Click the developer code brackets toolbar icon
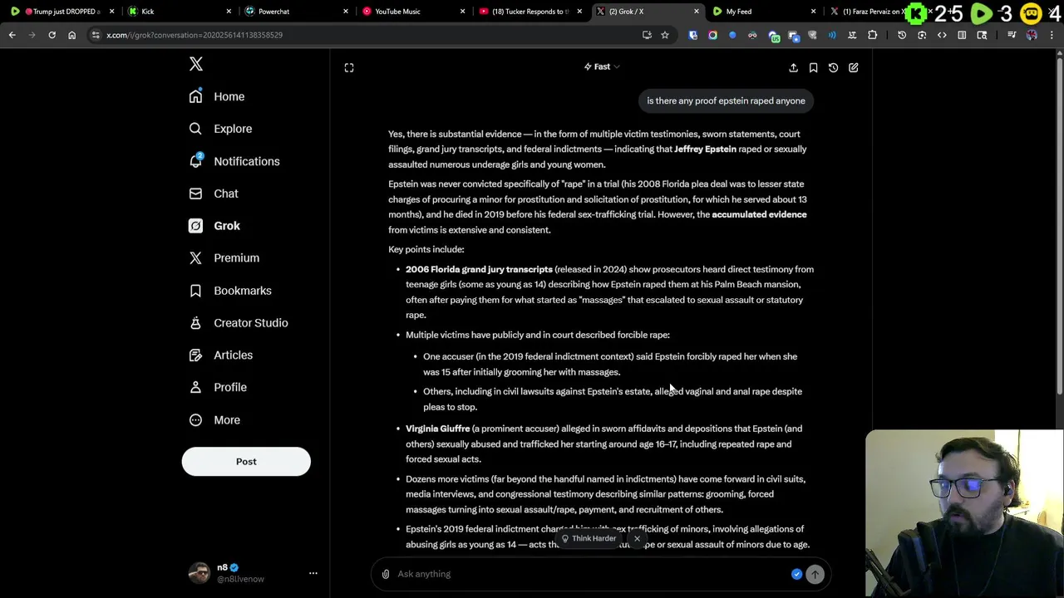 942,35
